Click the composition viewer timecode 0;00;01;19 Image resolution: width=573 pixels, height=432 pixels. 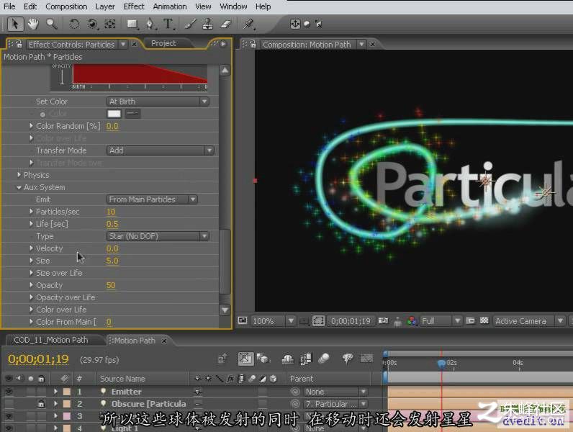tap(351, 321)
